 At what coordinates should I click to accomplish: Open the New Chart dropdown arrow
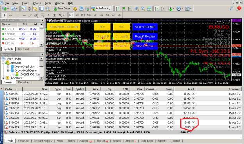(x=8, y=9)
